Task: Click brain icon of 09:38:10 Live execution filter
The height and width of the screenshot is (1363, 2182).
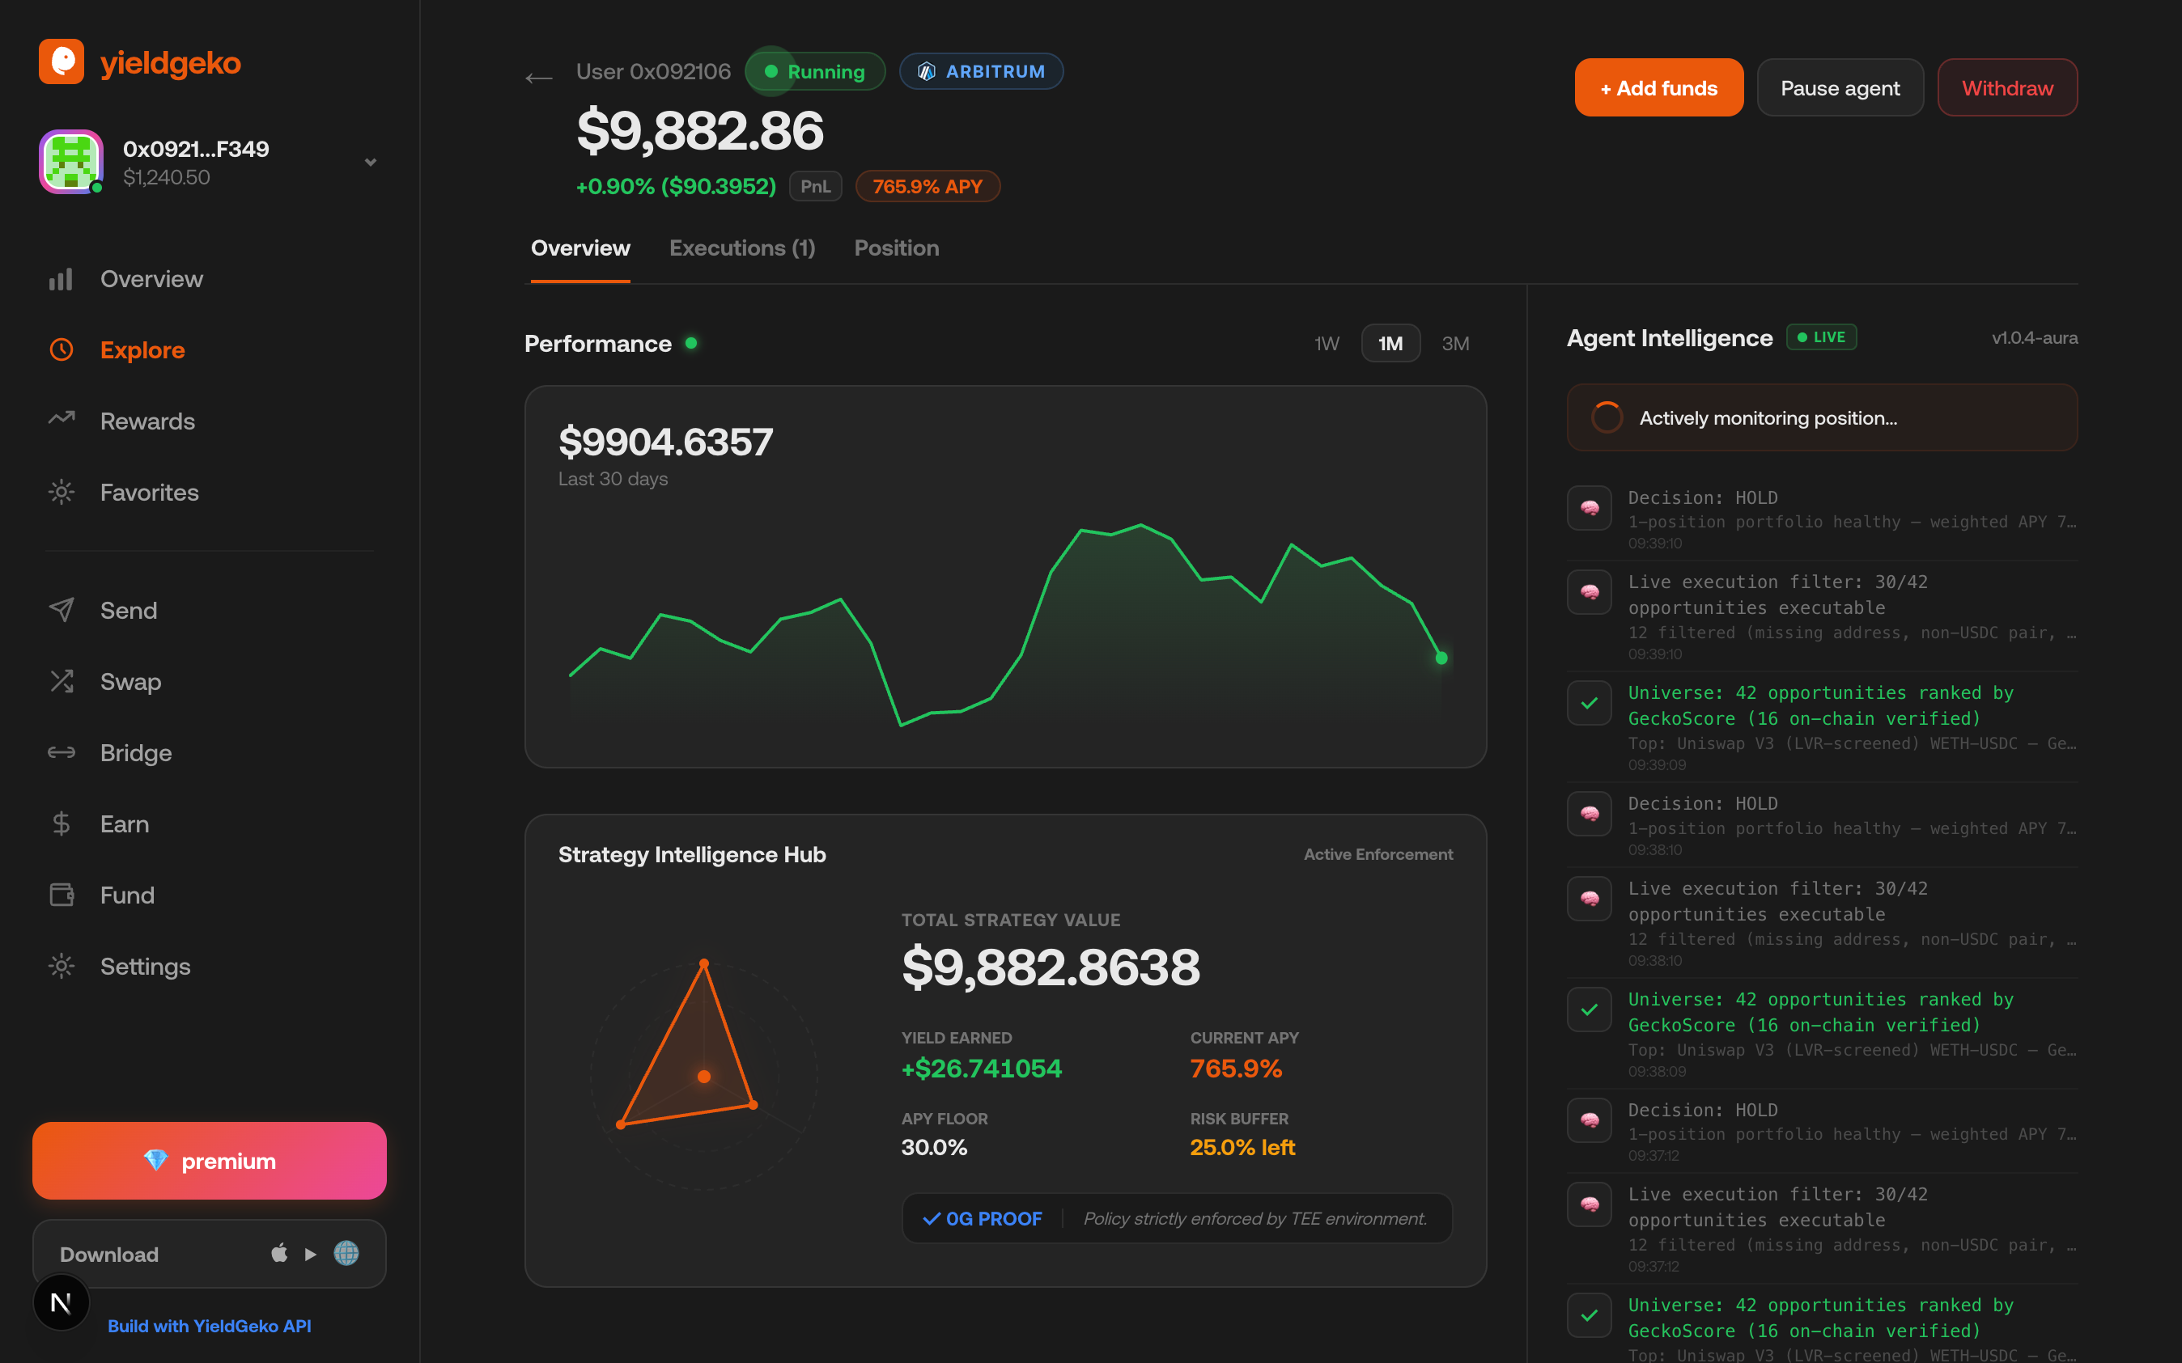Action: click(x=1589, y=899)
